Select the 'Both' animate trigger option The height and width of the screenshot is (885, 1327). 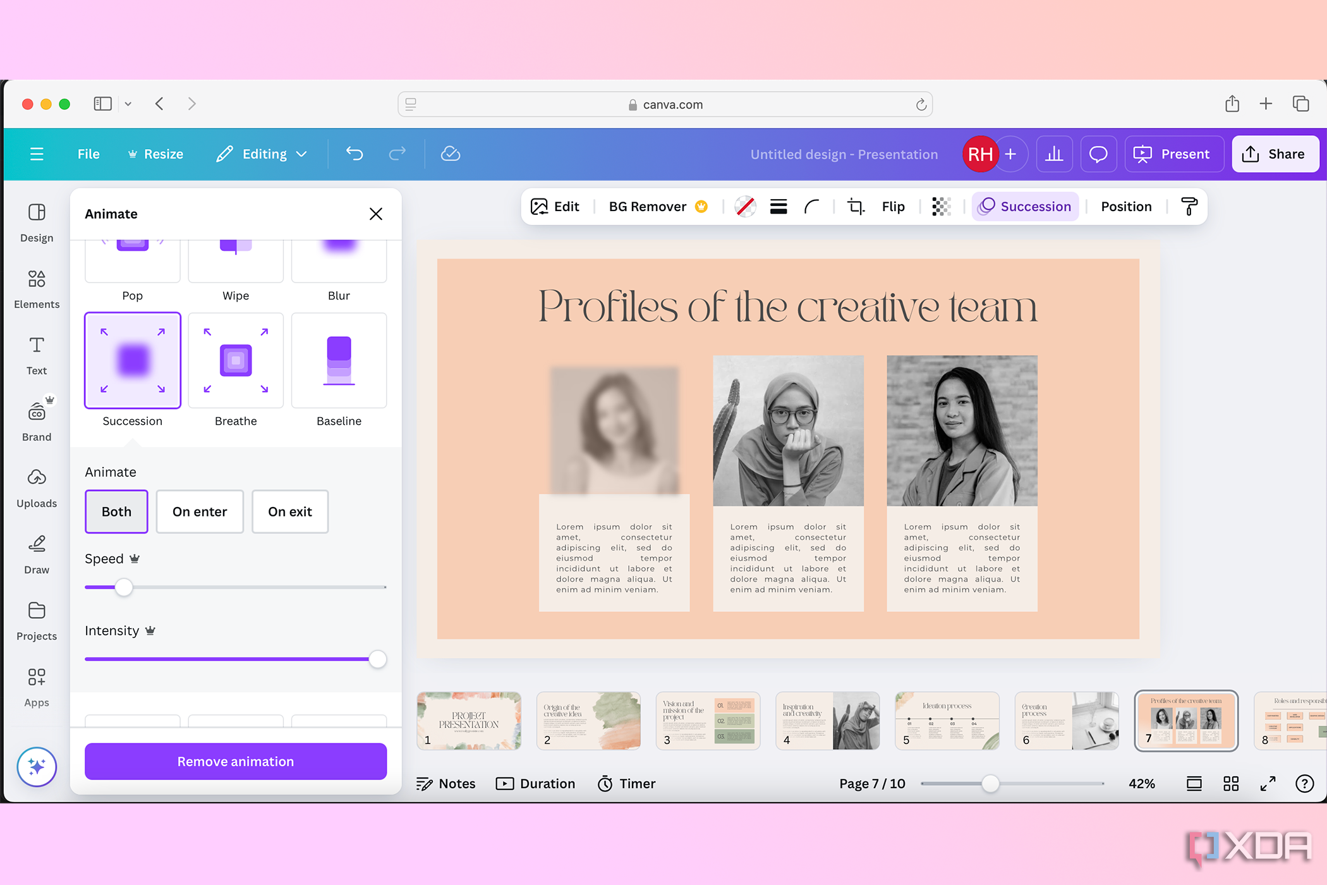pyautogui.click(x=116, y=511)
